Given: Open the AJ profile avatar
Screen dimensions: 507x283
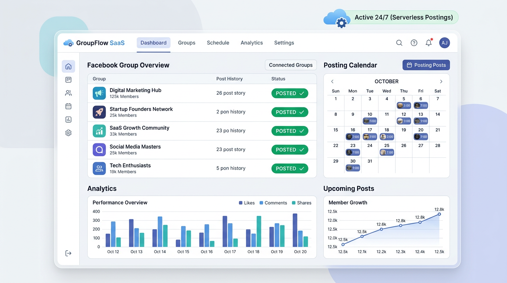Looking at the screenshot, I should 444,42.
